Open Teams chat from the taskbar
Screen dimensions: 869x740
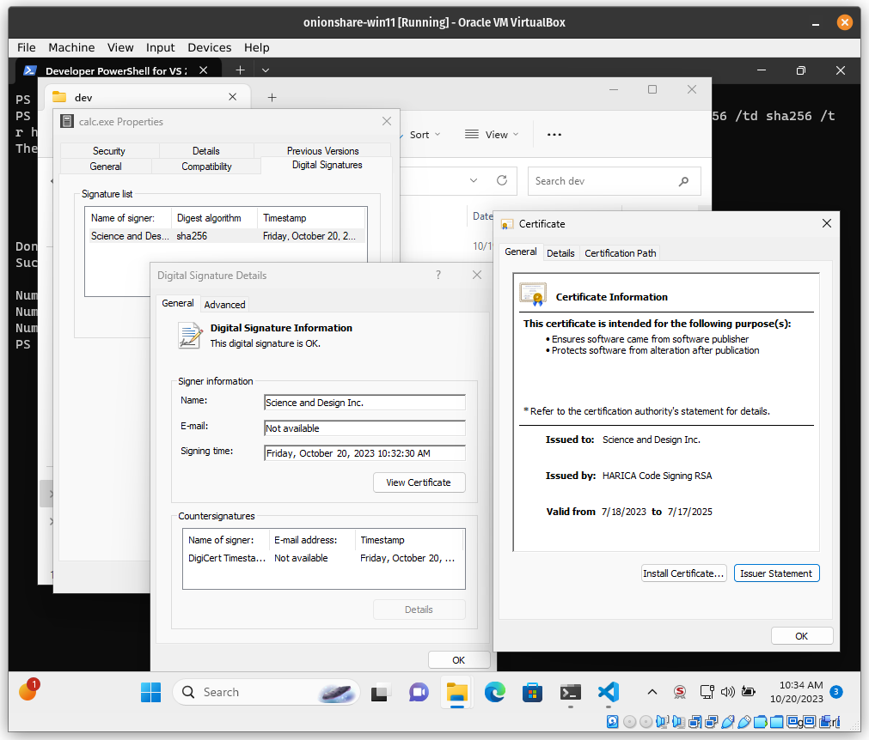[419, 692]
